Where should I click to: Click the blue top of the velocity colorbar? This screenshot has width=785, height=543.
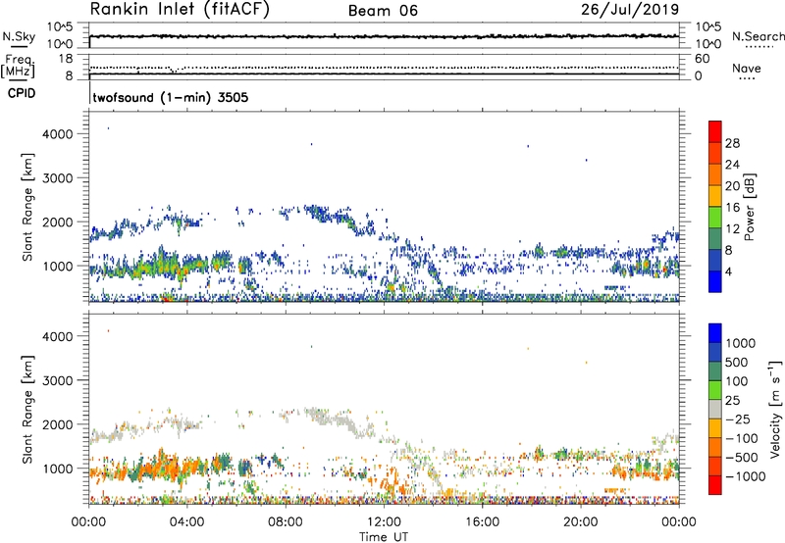point(715,333)
